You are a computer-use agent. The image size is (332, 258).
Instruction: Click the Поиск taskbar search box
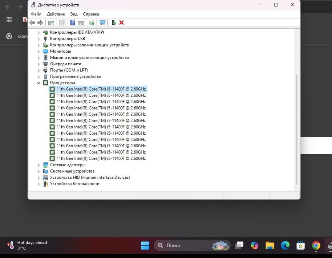192,245
